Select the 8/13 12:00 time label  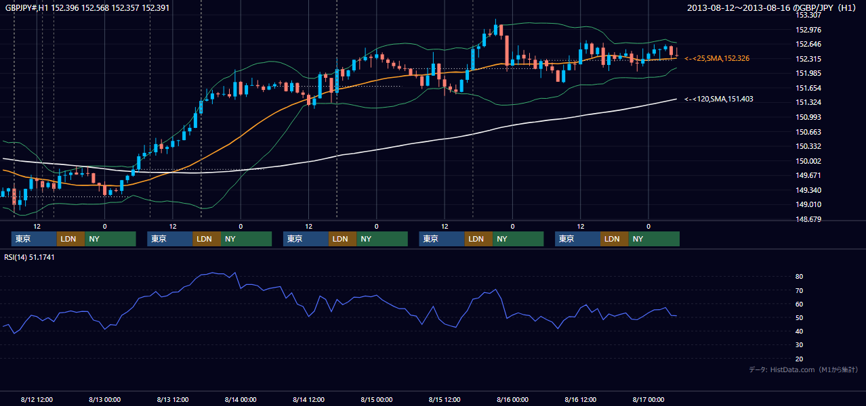[172, 399]
